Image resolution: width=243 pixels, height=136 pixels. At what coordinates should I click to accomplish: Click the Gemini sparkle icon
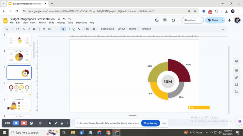(x=229, y=20)
